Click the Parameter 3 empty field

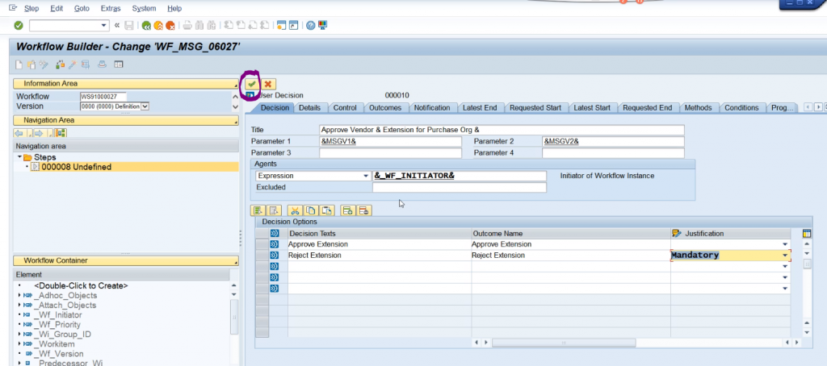[390, 152]
